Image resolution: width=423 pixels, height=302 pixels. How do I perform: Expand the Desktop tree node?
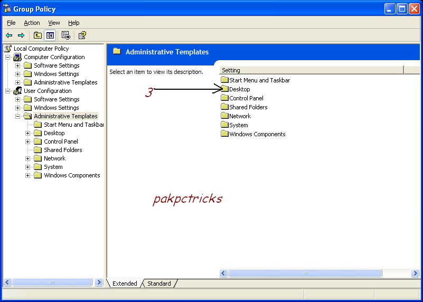[27, 133]
